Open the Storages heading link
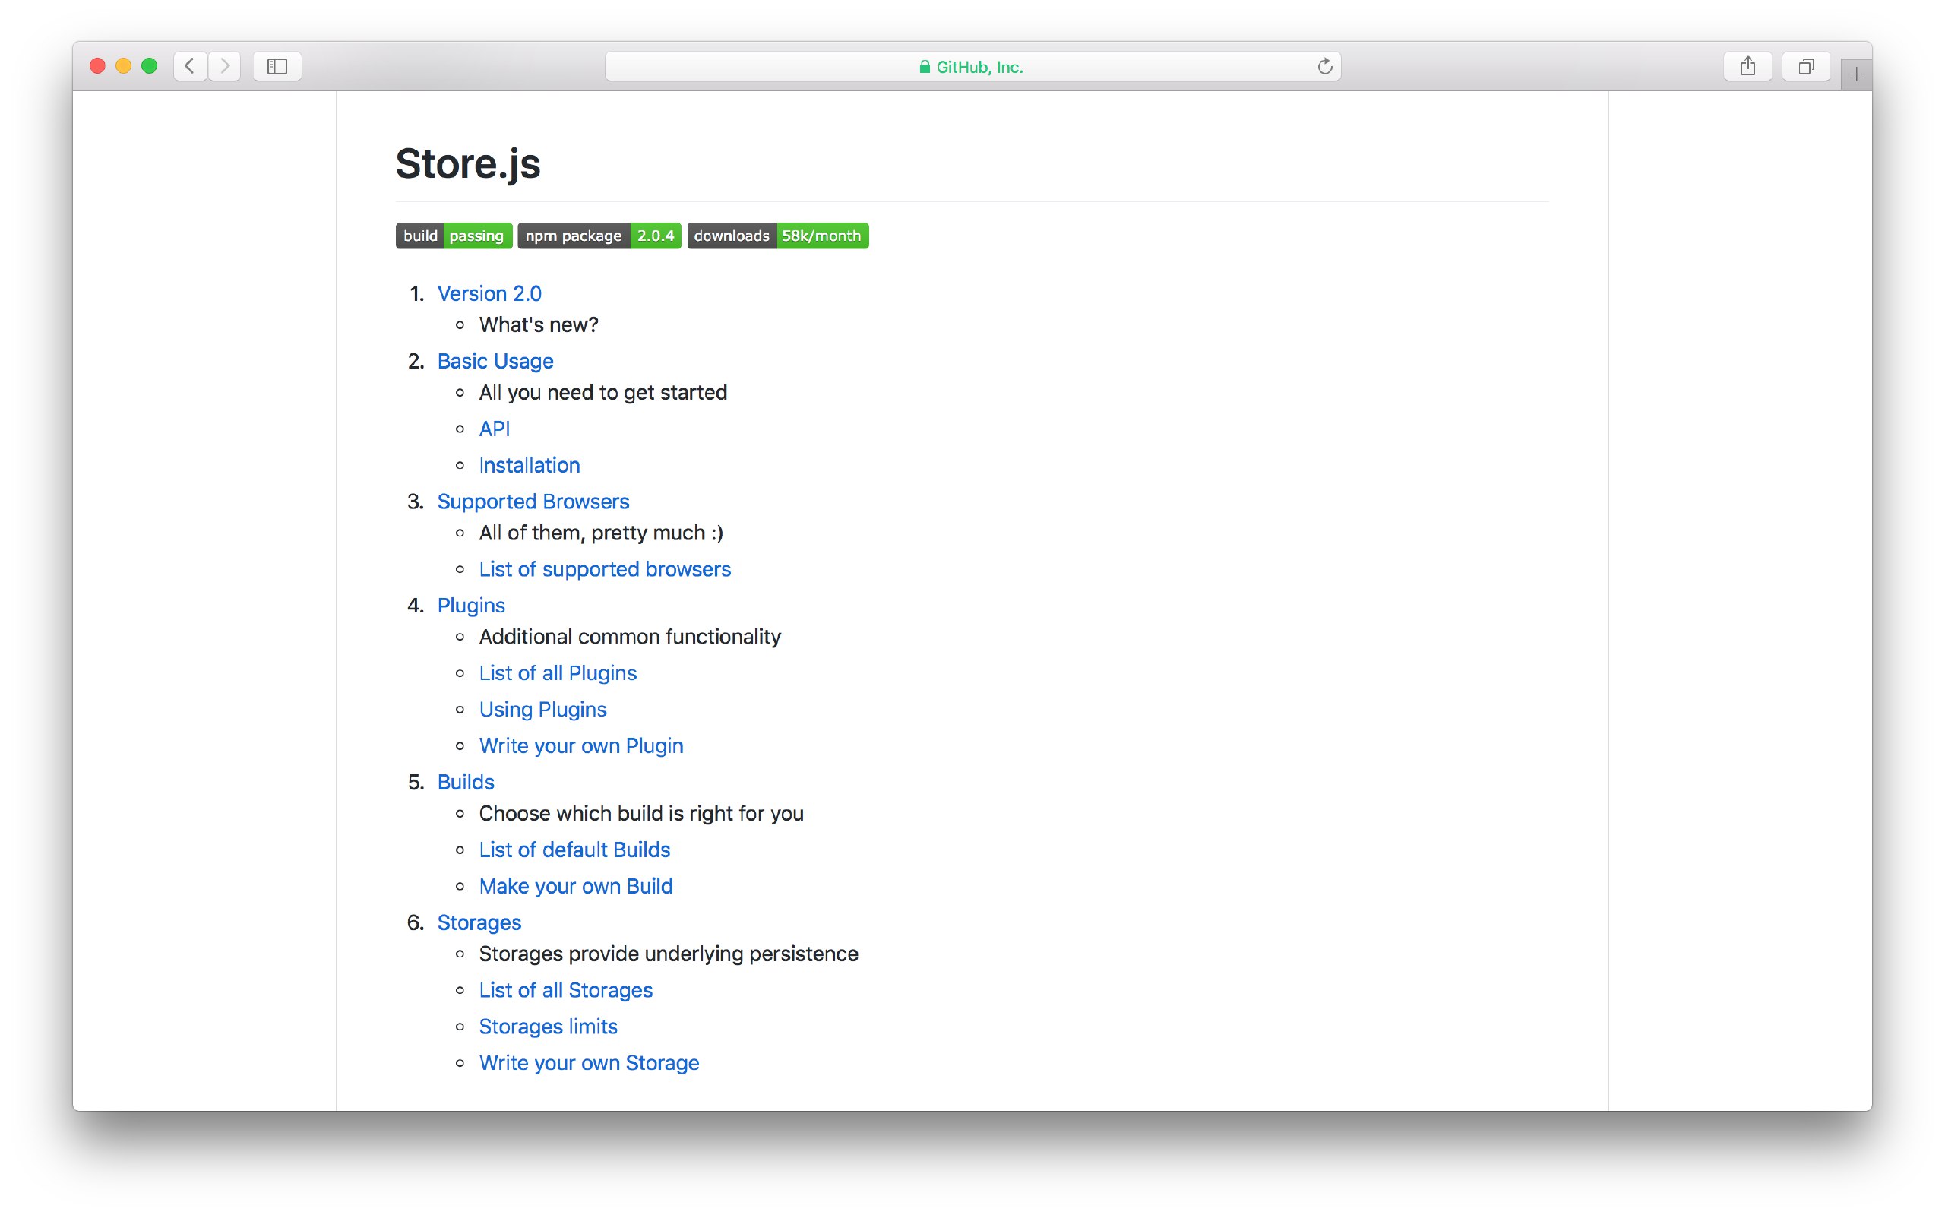 479,922
